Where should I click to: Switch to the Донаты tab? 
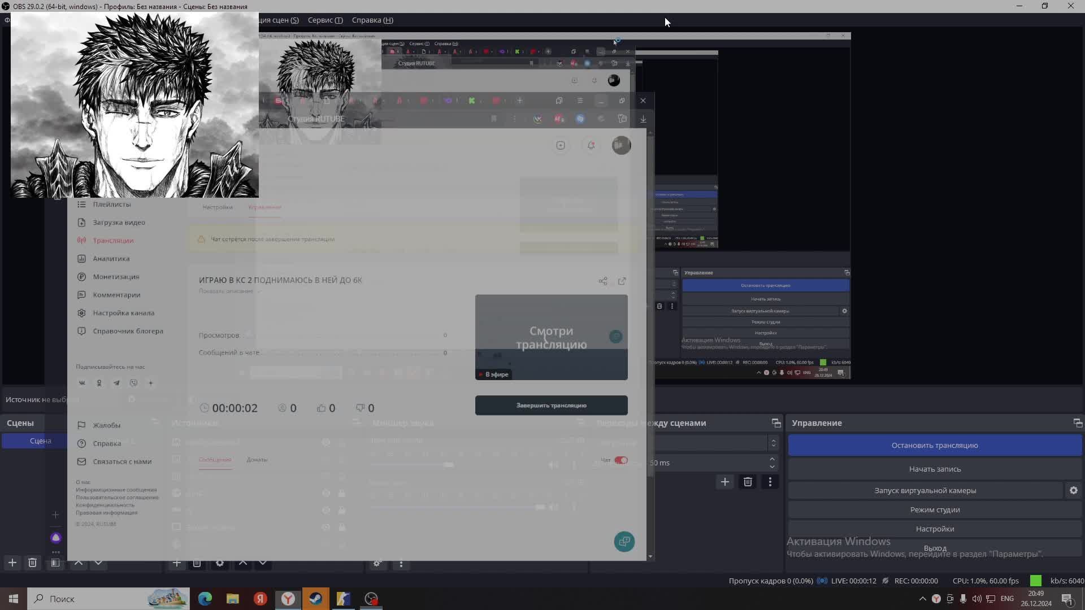click(x=257, y=460)
